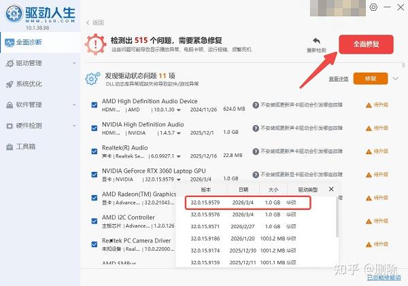Click 待升级 warning on AMD Radeon Graphics row
This screenshot has height=286, width=408.
pos(377,198)
